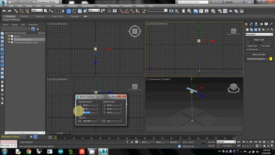Viewport: 275px width, 155px height.
Task: Activate the Select Object tool
Action: [x=46, y=11]
